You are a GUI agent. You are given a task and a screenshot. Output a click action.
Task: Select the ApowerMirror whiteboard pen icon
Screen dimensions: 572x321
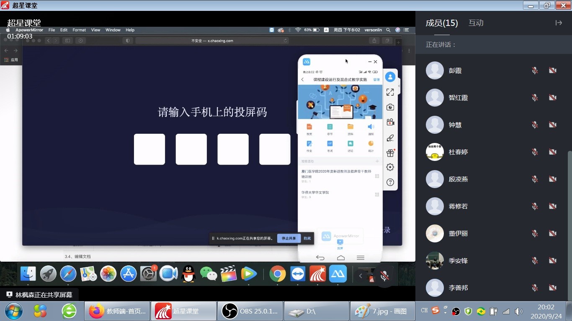pos(390,138)
